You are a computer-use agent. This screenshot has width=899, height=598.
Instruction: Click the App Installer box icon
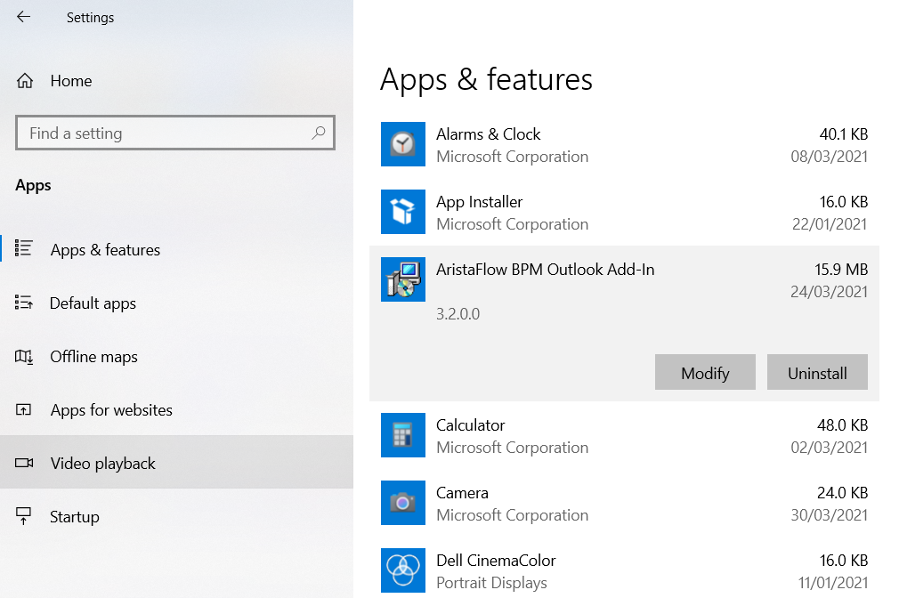403,212
